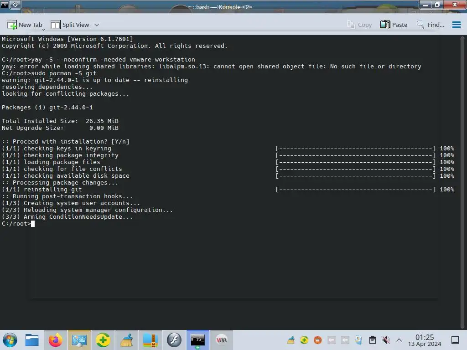
Task: Open the clipboard tray icon
Action: tap(372, 340)
